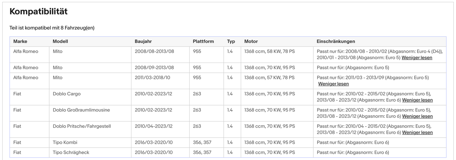Click 'Weniger lesen' in the Mito 57 KW row
Image resolution: width=456 pixels, height=160 pixels.
click(333, 84)
